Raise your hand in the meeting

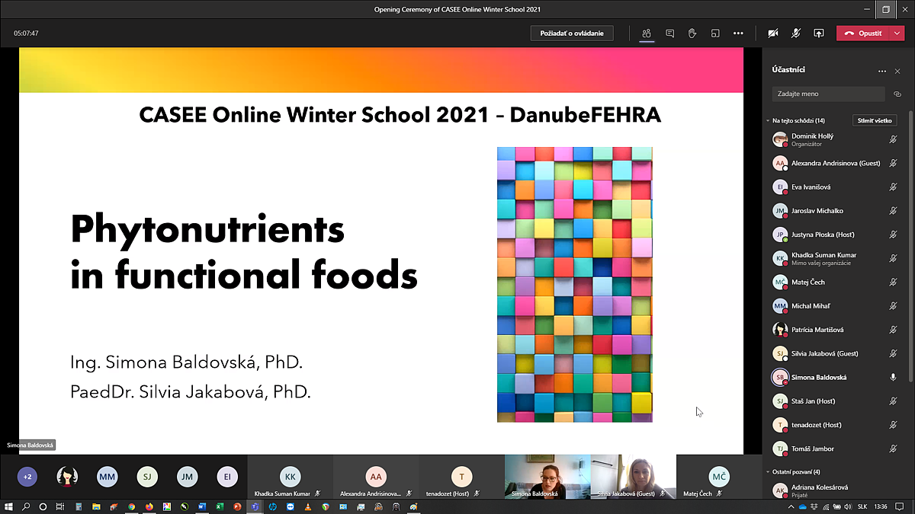(692, 34)
